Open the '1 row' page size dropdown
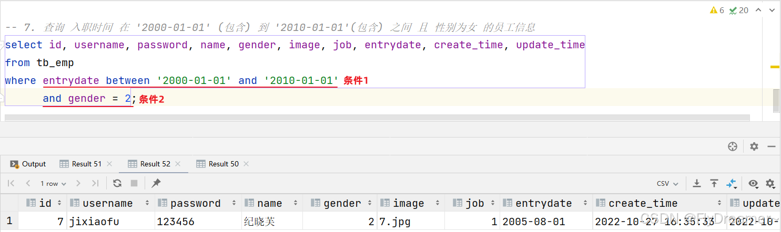This screenshot has height=232, width=781. (53, 184)
